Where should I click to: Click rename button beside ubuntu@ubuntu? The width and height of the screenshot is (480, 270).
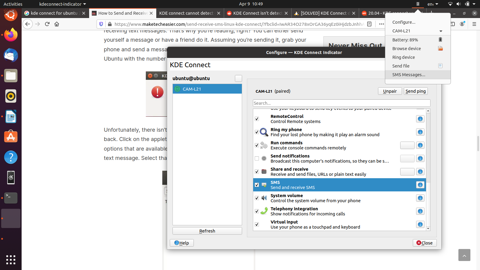(x=238, y=78)
